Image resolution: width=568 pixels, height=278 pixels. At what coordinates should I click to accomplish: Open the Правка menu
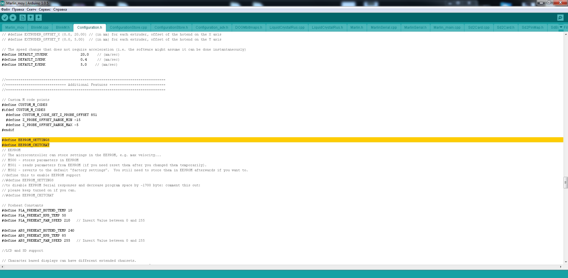(x=18, y=9)
